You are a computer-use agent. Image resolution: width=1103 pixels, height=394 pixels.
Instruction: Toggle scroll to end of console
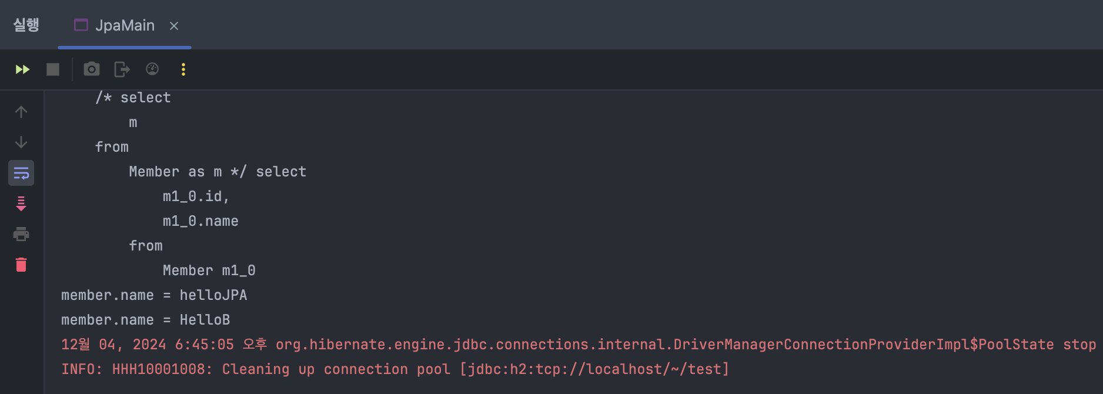(x=21, y=203)
